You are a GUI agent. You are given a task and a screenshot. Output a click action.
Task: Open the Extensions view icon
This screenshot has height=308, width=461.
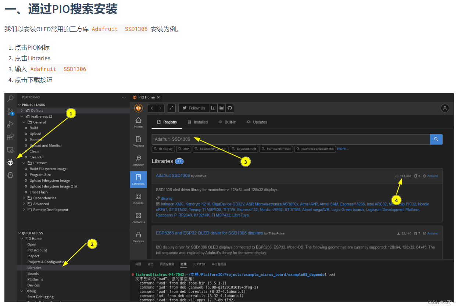(x=10, y=137)
